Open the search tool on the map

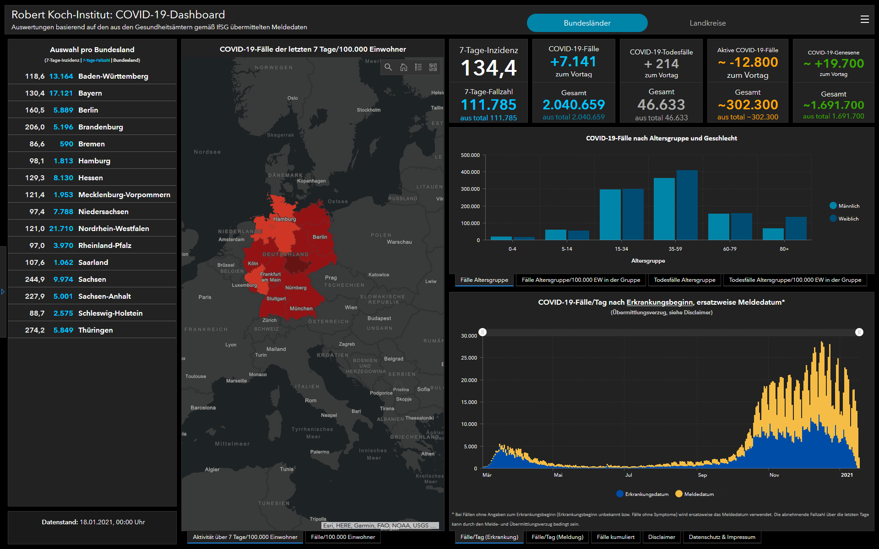(388, 67)
